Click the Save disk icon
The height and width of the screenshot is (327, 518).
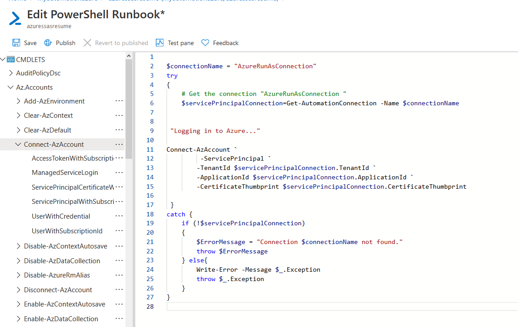17,43
